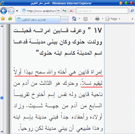The height and width of the screenshot is (134, 135).
Task: Open the Print options dropdown arrow
Action: click(x=102, y=19)
